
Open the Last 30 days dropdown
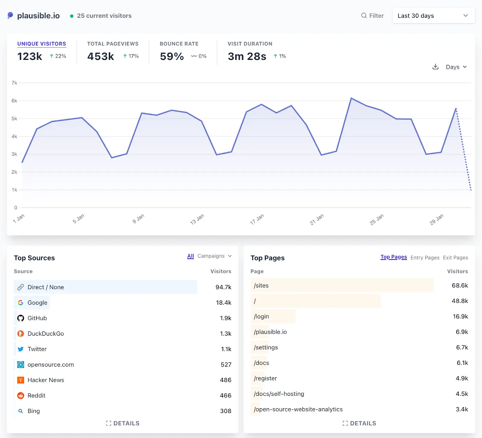(x=433, y=16)
